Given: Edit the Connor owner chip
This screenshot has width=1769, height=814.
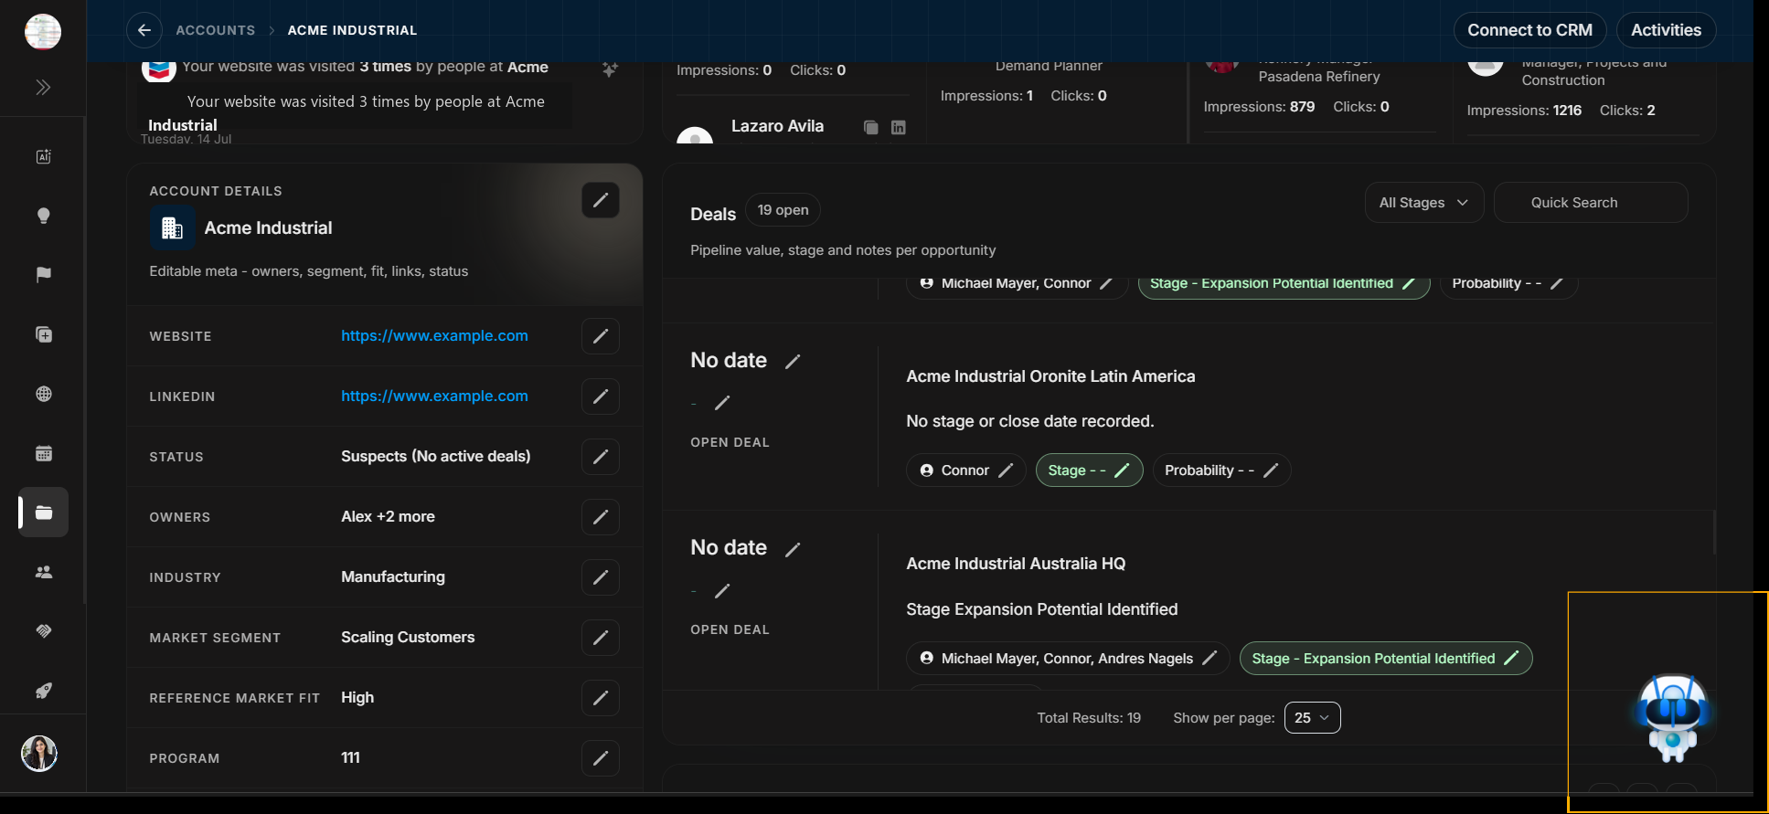Looking at the screenshot, I should tap(966, 470).
